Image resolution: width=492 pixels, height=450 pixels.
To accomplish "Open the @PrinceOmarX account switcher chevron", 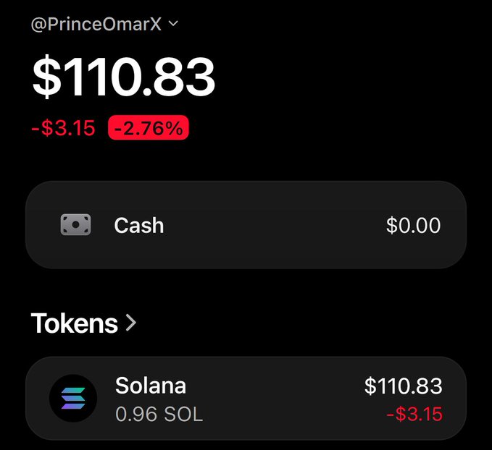I will [x=173, y=23].
